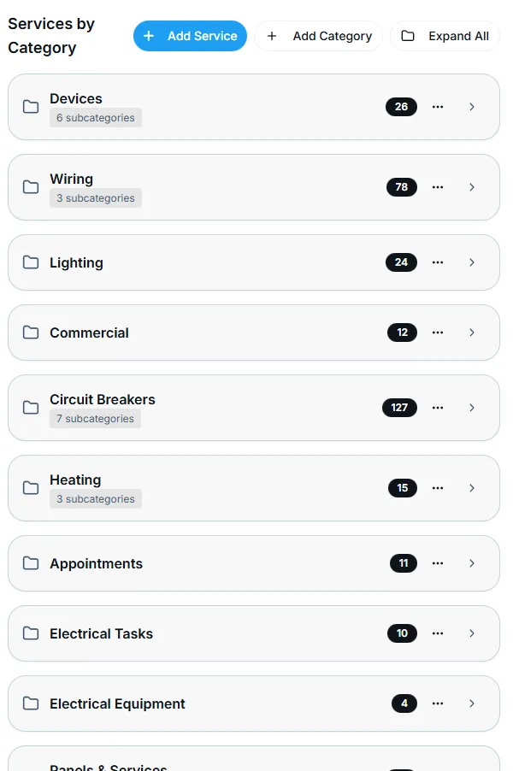Expand the Wiring category arrow
This screenshot has width=513, height=771.
[472, 187]
